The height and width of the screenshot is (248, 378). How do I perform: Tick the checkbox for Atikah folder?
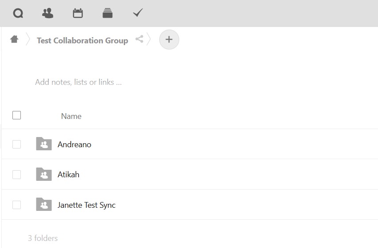point(17,175)
